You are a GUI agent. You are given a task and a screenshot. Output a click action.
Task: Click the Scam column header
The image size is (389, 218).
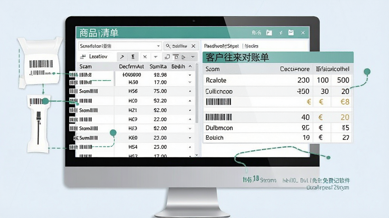[85, 67]
